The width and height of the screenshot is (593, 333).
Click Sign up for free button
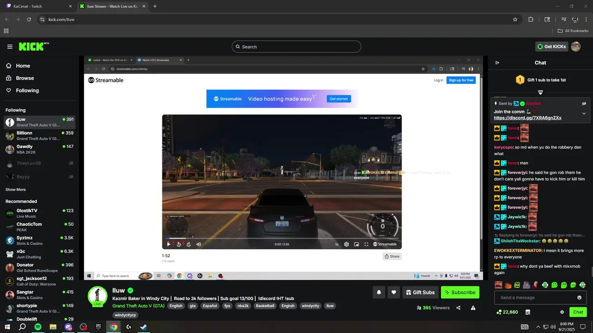click(x=461, y=80)
